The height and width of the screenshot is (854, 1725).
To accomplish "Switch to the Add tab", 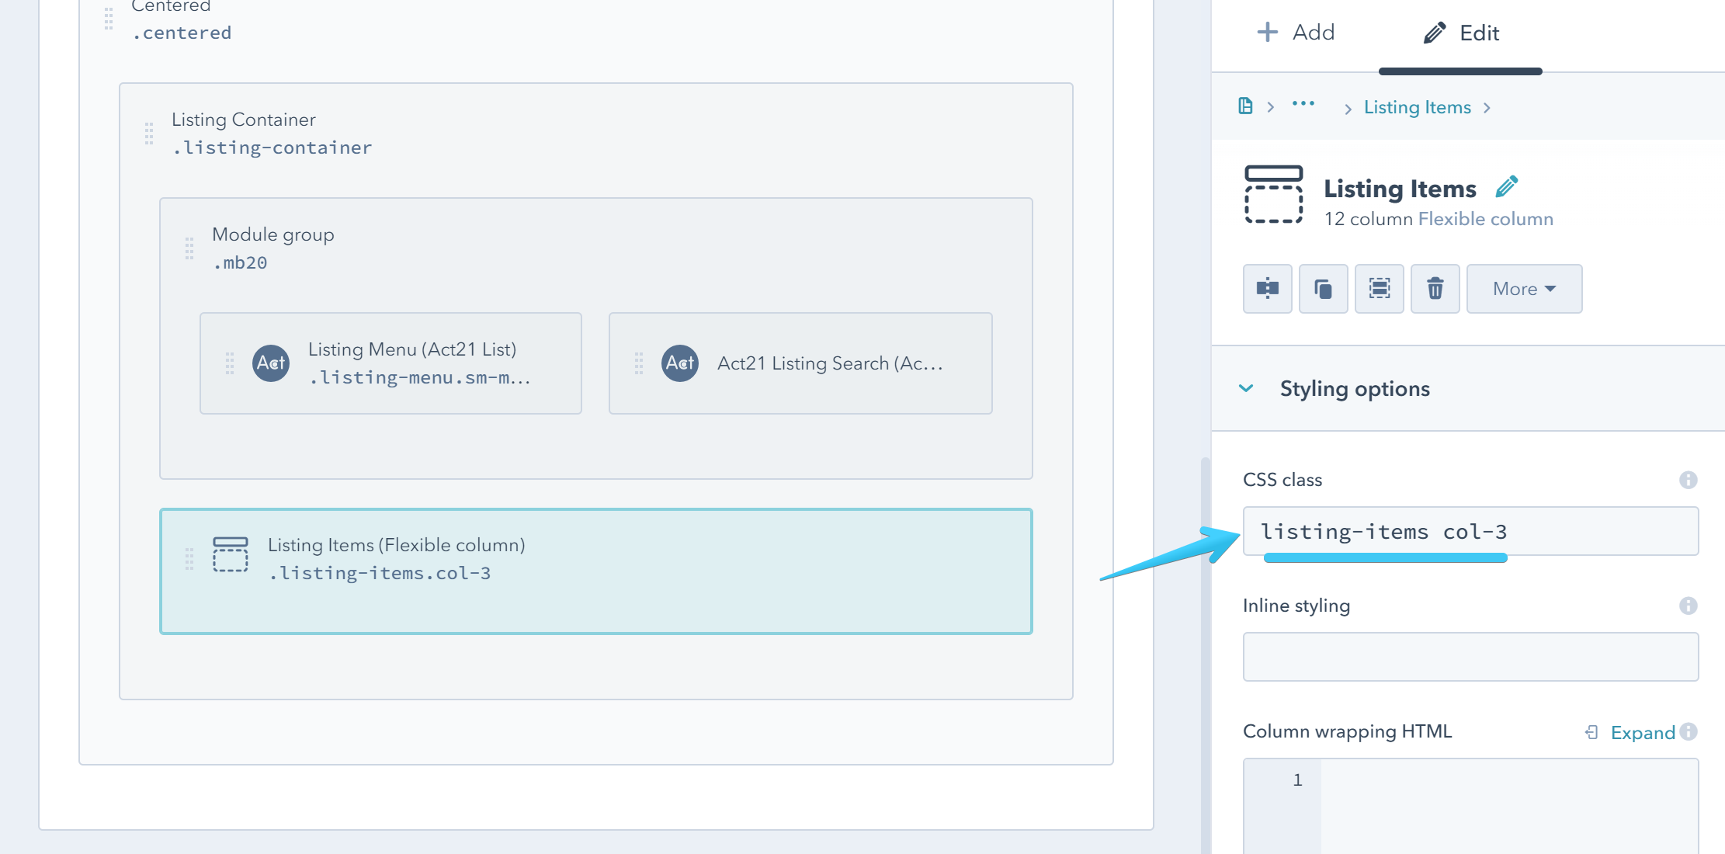I will pos(1296,33).
